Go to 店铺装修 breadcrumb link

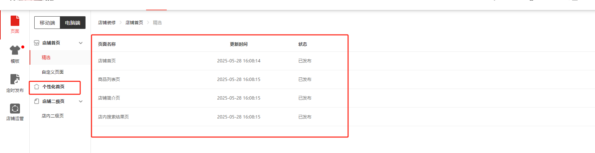click(x=107, y=23)
